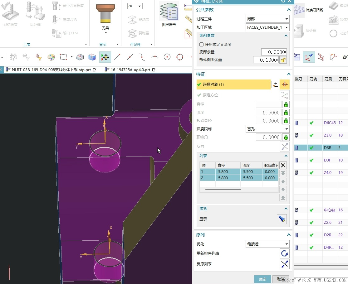Switch to the NLRT-03B-169-D94-008 part tab
Viewport: 348px width, 284px height.
point(51,70)
